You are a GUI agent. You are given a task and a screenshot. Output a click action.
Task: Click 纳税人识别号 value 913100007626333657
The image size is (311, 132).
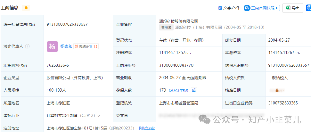289,65
